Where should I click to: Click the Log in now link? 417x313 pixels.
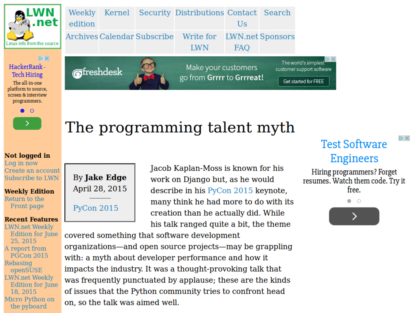21,163
